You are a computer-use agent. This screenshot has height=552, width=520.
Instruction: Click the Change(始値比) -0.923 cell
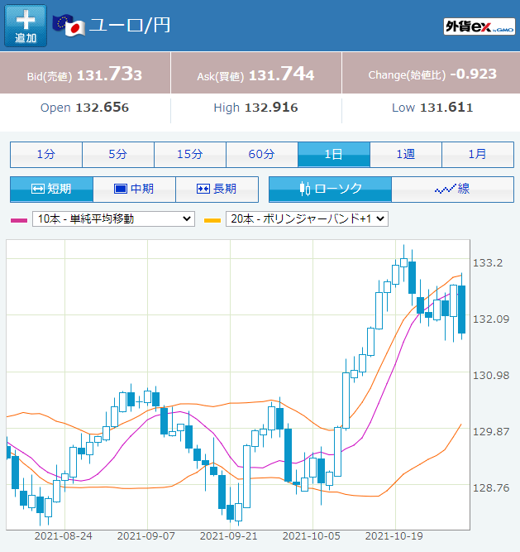(x=432, y=73)
